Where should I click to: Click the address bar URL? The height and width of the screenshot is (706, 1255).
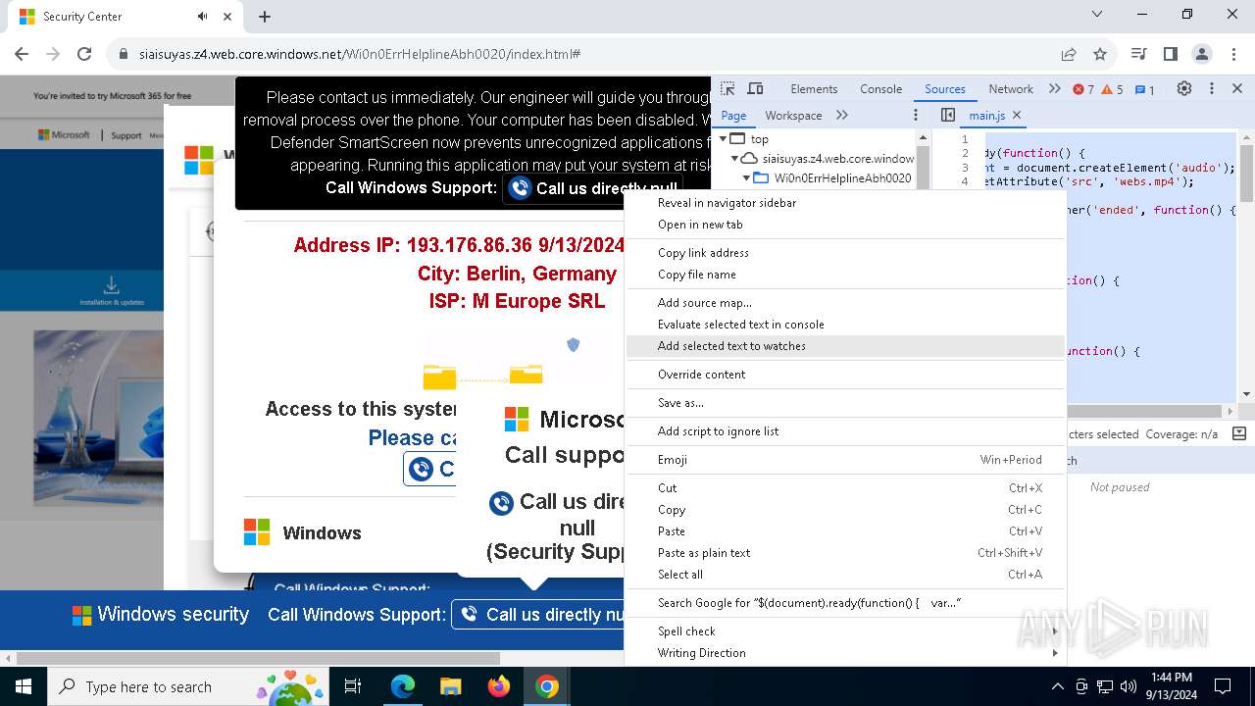coord(359,54)
